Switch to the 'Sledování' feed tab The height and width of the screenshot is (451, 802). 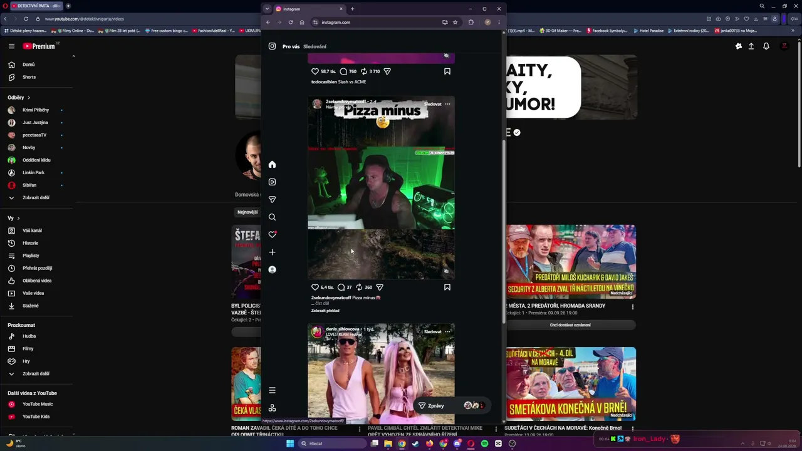[x=315, y=46]
